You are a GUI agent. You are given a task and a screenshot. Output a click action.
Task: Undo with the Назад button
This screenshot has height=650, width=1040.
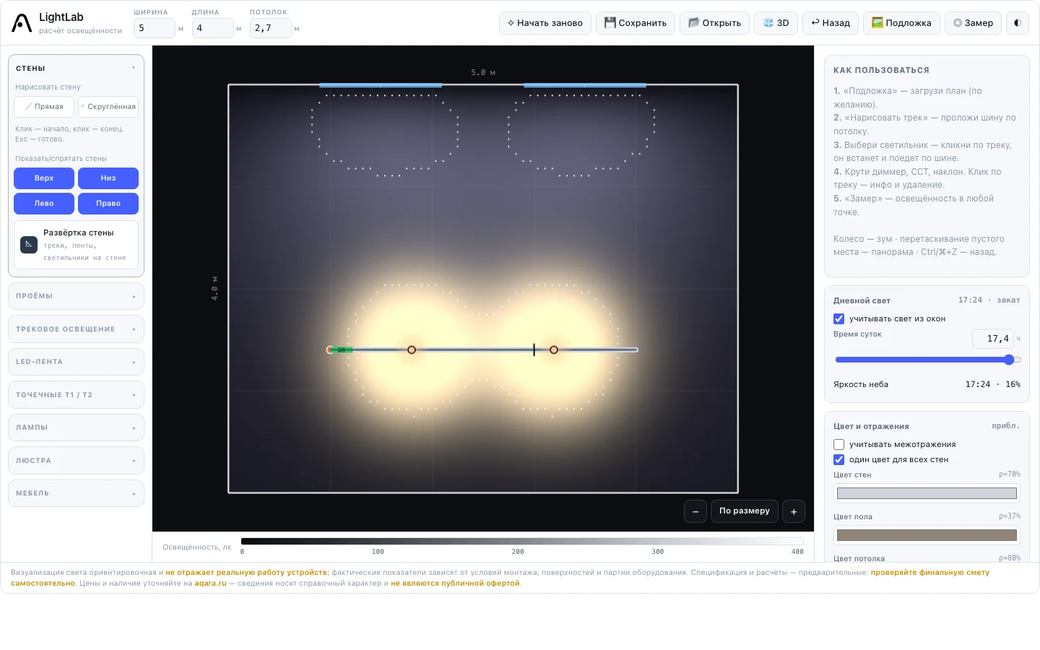[831, 23]
